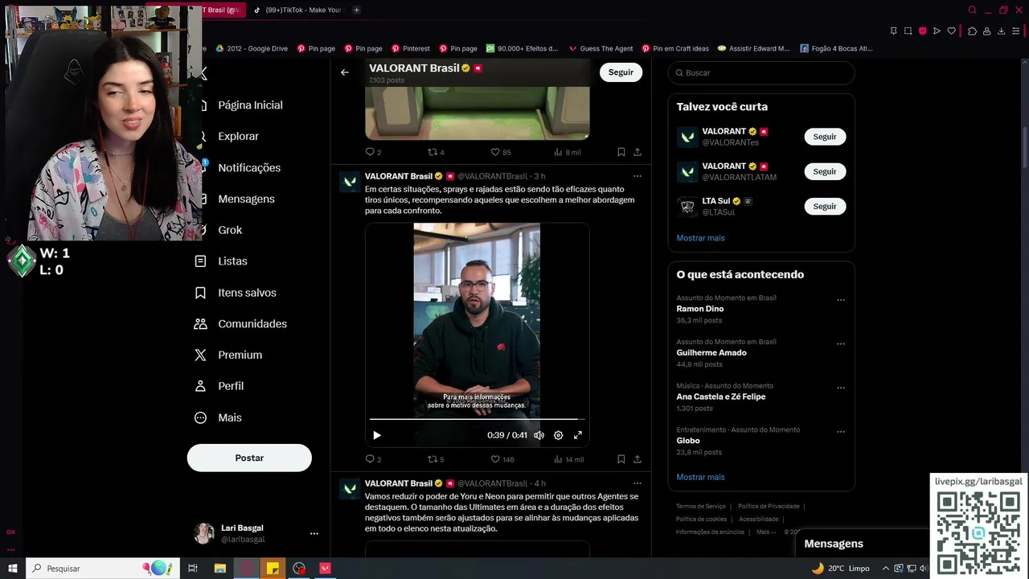Go back with the arrow beside VALORANT Brasil

[345, 72]
